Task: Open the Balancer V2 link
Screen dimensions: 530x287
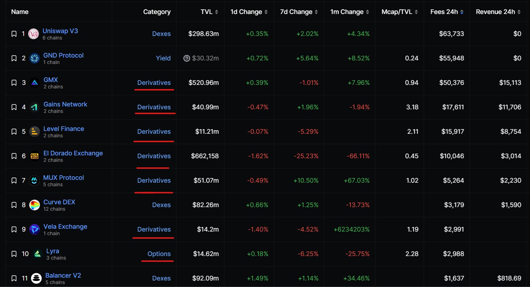Action: pyautogui.click(x=63, y=275)
